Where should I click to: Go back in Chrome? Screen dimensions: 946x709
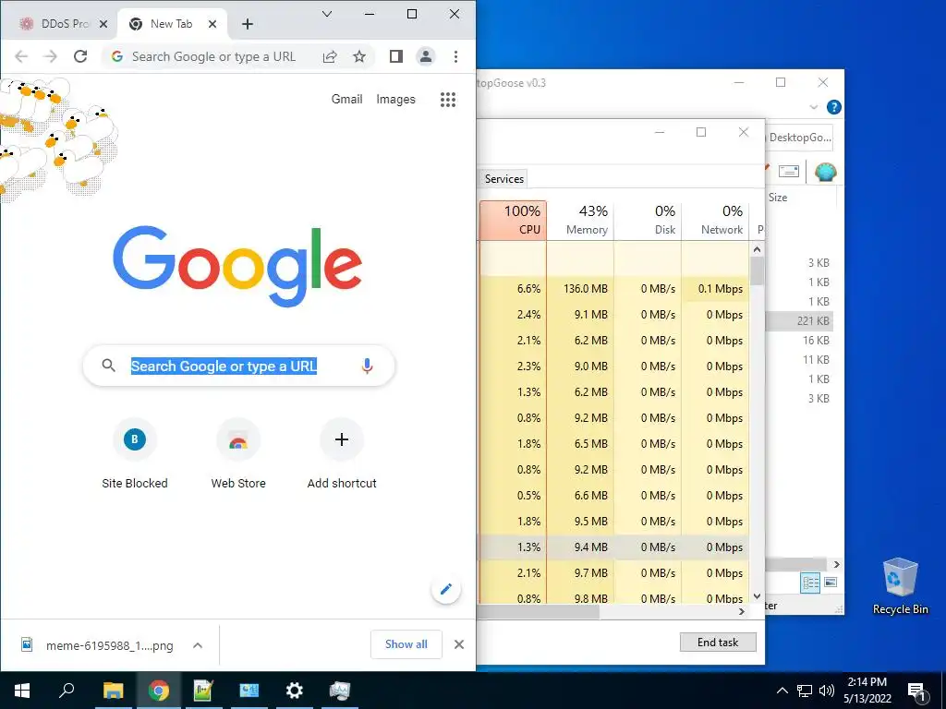pos(21,56)
